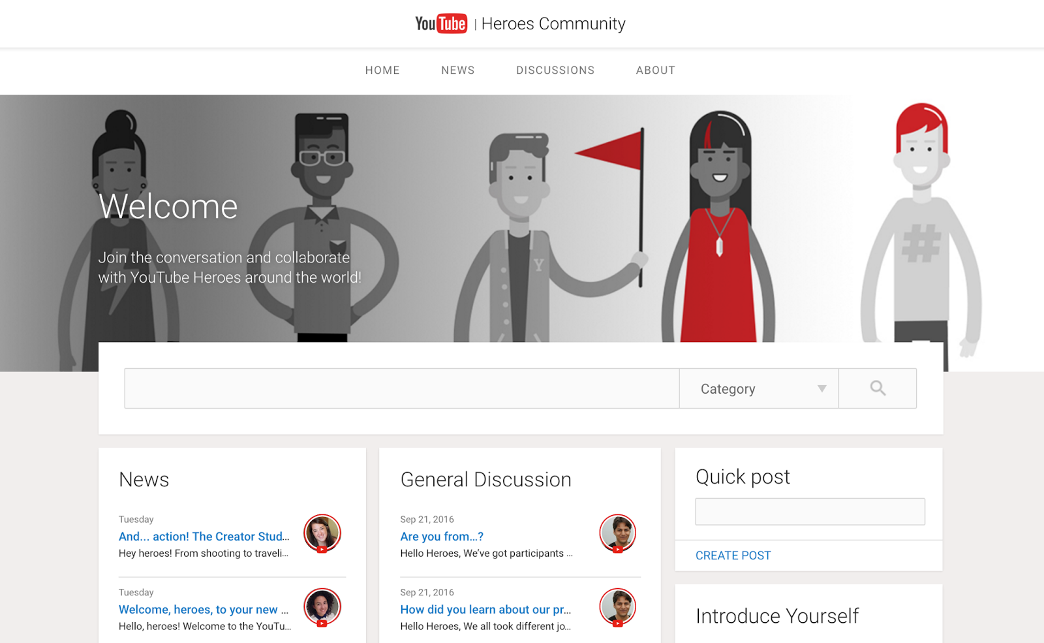1044x643 pixels.
Task: Click 'Hey heroes! From shooting to traveli...' snippet
Action: [x=204, y=554]
